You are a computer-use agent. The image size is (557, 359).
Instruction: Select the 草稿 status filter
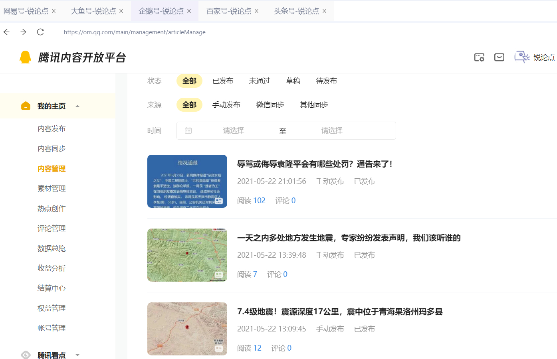293,81
